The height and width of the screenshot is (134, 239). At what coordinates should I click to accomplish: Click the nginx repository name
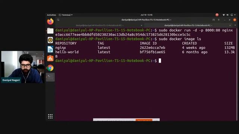click(60, 48)
